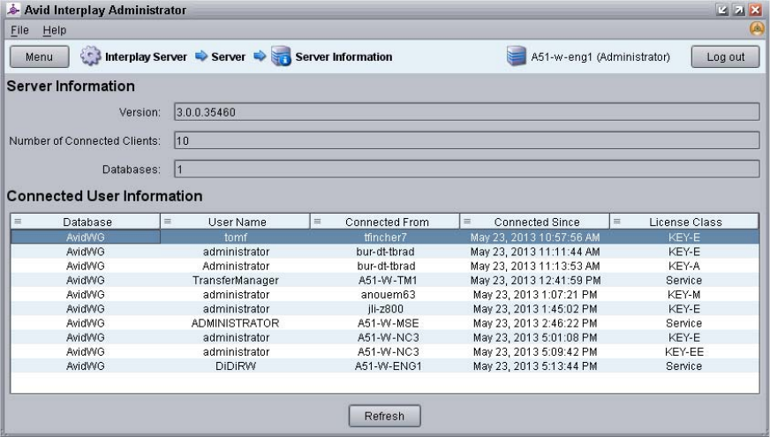Screen dimensions: 770x437
Task: Select the tfincher7 connected-from cell
Action: [386, 237]
